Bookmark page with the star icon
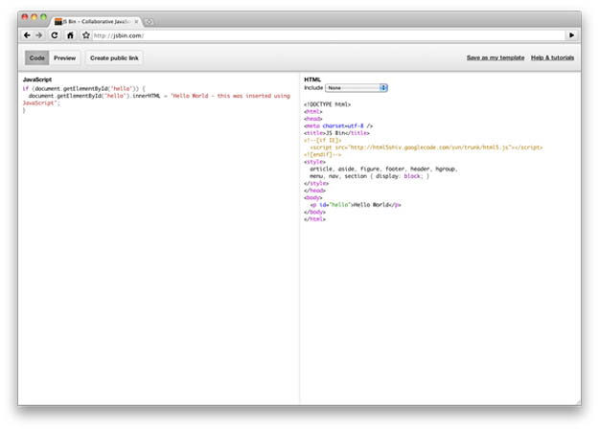The height and width of the screenshot is (430, 599). pyautogui.click(x=86, y=35)
